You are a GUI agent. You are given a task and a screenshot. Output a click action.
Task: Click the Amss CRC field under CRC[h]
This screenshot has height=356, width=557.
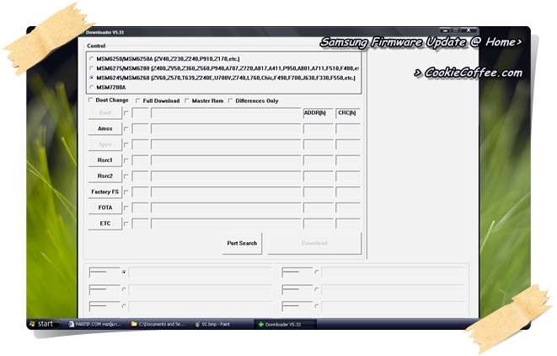(x=348, y=129)
